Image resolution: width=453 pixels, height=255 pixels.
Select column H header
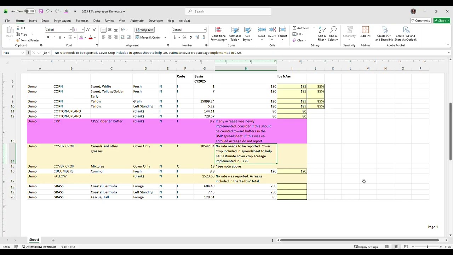246,68
